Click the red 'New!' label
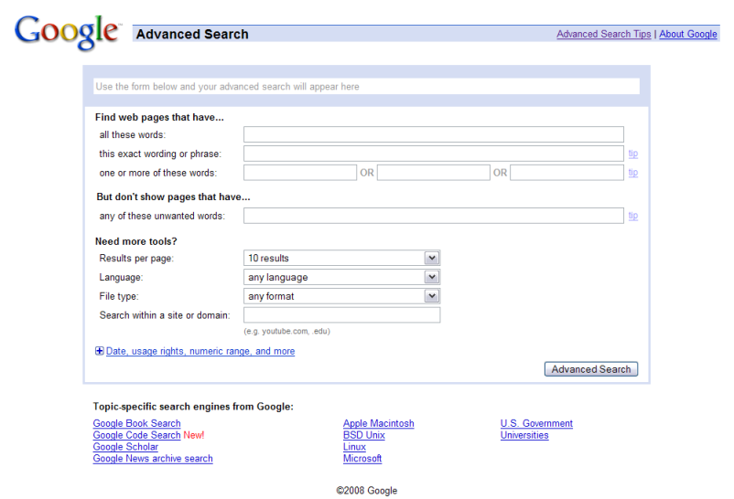 click(x=194, y=435)
